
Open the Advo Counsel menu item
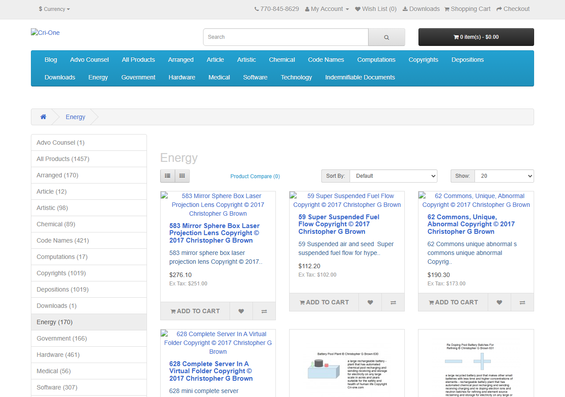click(90, 60)
